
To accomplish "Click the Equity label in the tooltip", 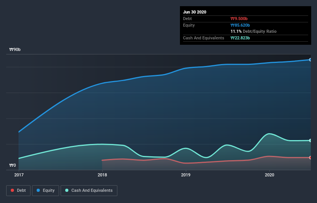I will (x=189, y=25).
